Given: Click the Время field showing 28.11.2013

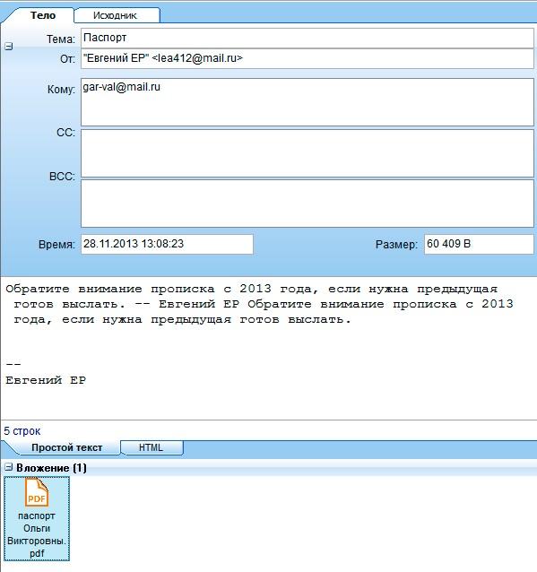Looking at the screenshot, I should pos(167,244).
